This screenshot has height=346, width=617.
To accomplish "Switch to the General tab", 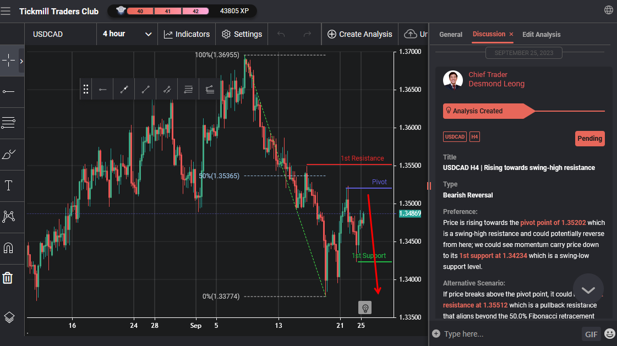I will [451, 35].
